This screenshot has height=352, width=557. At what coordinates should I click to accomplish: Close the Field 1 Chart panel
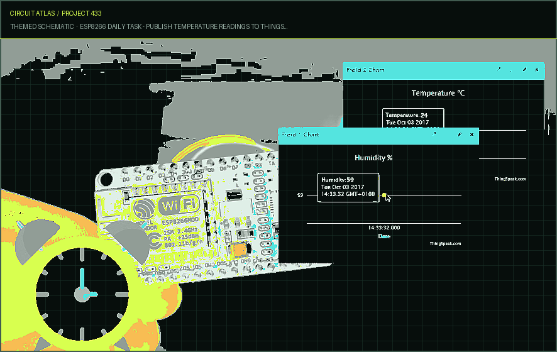tap(472, 135)
